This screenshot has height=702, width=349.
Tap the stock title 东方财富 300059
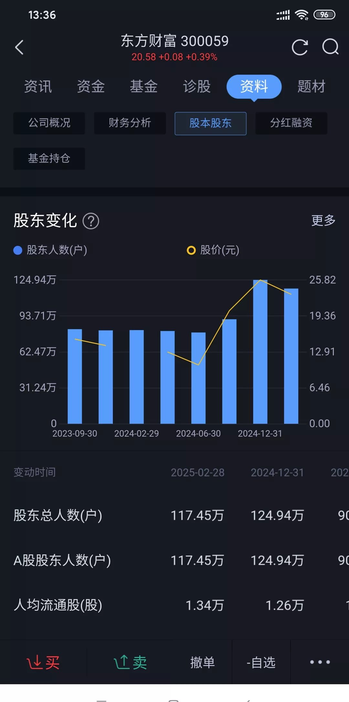click(174, 41)
